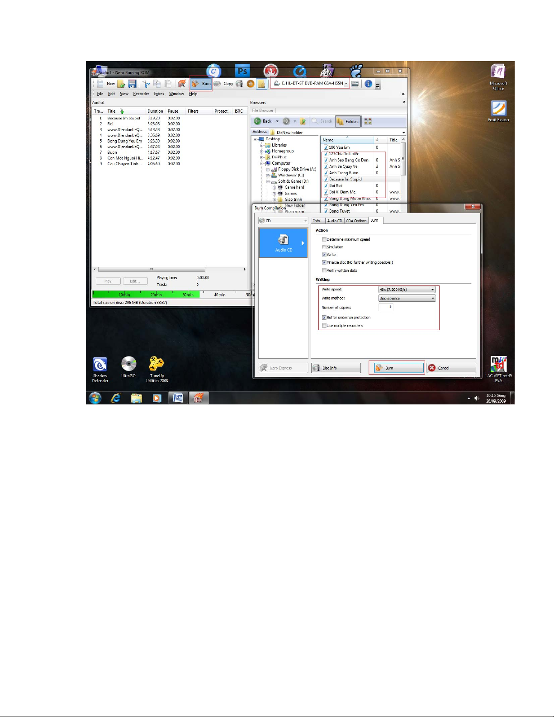Click the Copy disc toolbar icon
The width and height of the screenshot is (554, 717).
tap(224, 84)
